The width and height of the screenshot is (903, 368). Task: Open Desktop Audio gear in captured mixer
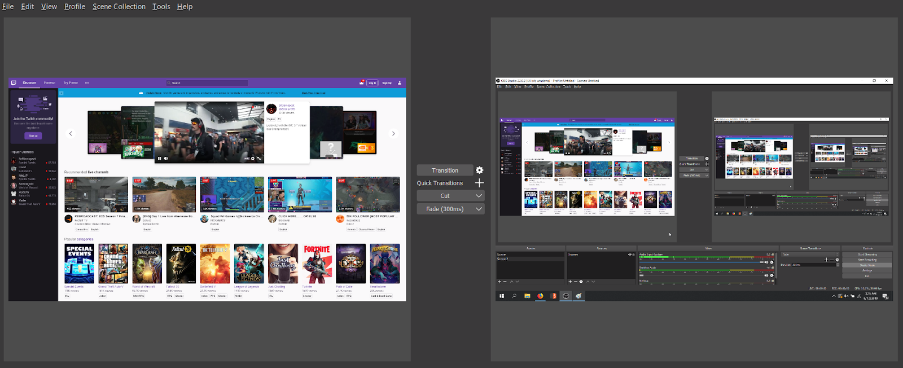coord(772,275)
